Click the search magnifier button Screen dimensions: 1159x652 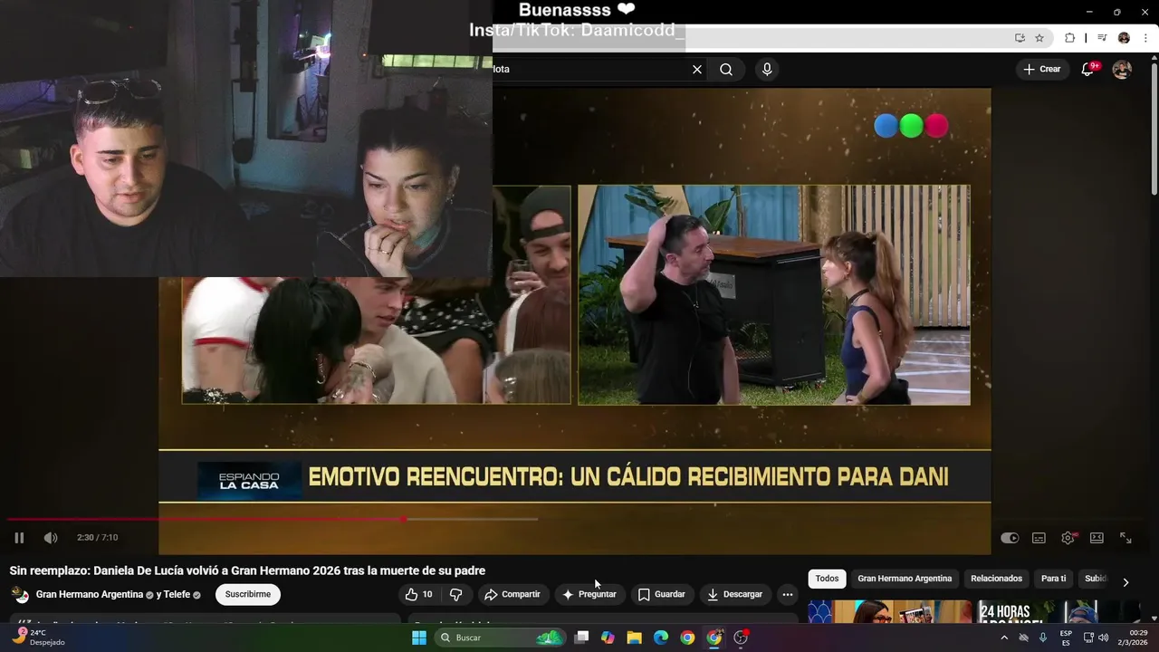[726, 69]
